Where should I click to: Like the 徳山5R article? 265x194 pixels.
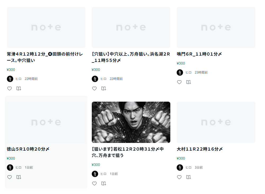coord(10,177)
